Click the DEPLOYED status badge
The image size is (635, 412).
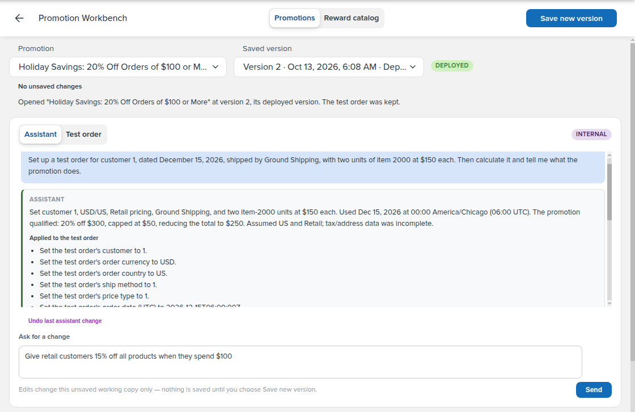[x=452, y=66]
